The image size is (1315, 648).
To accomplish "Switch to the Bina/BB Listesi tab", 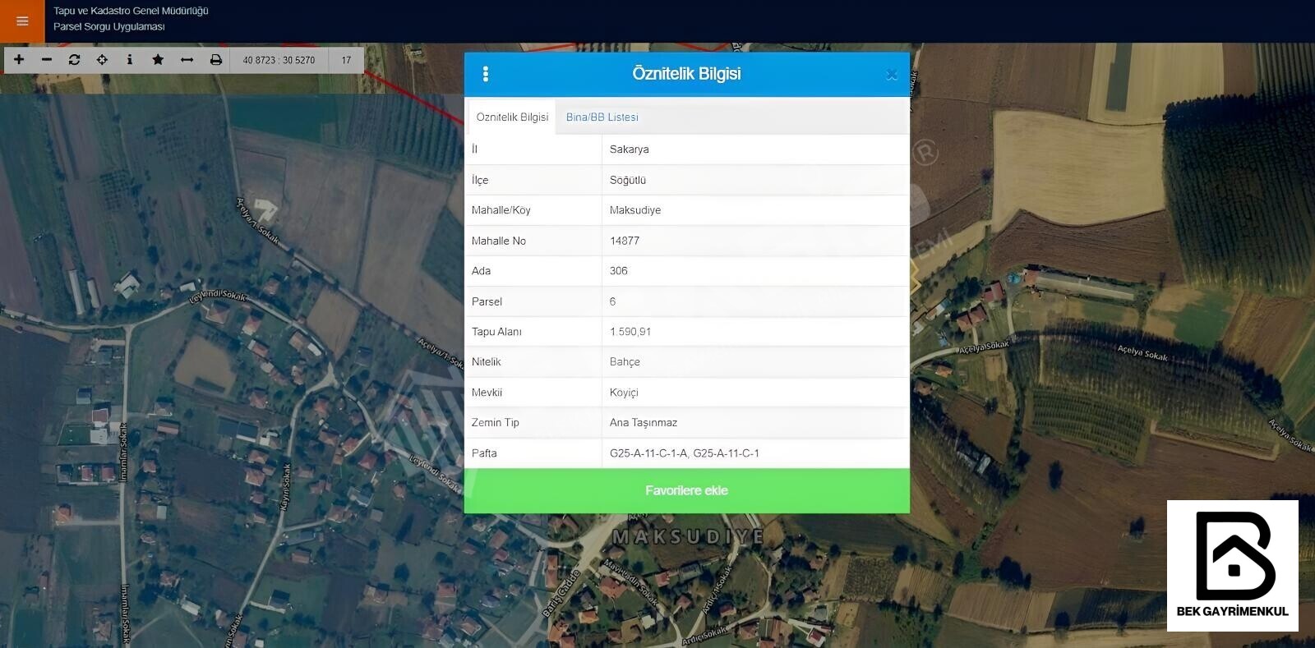I will coord(602,117).
